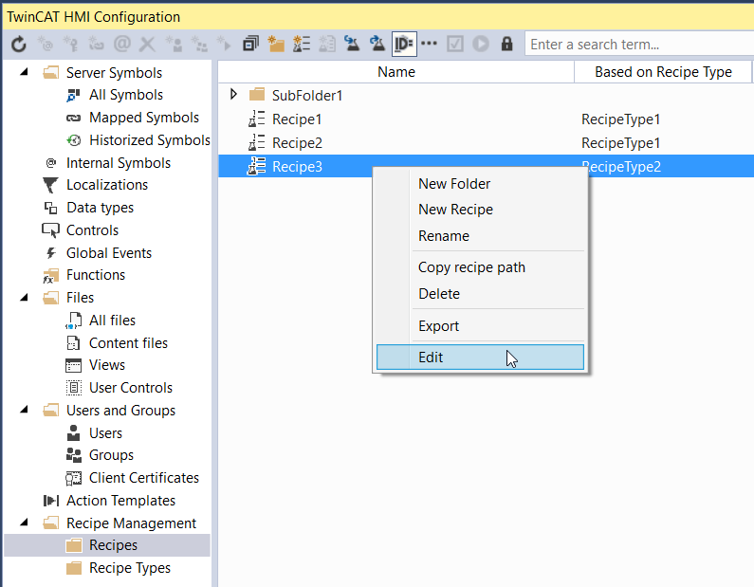
Task: Open Mapped Symbols tree entry
Action: 144,118
